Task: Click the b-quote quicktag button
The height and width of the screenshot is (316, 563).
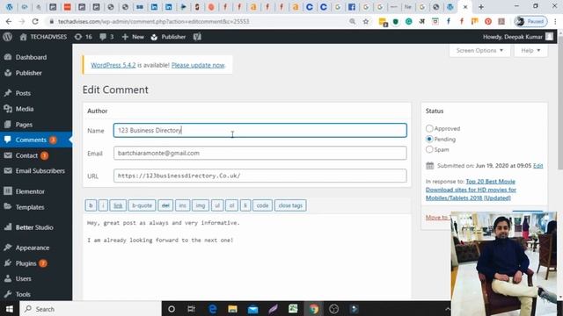Action: 142,205
